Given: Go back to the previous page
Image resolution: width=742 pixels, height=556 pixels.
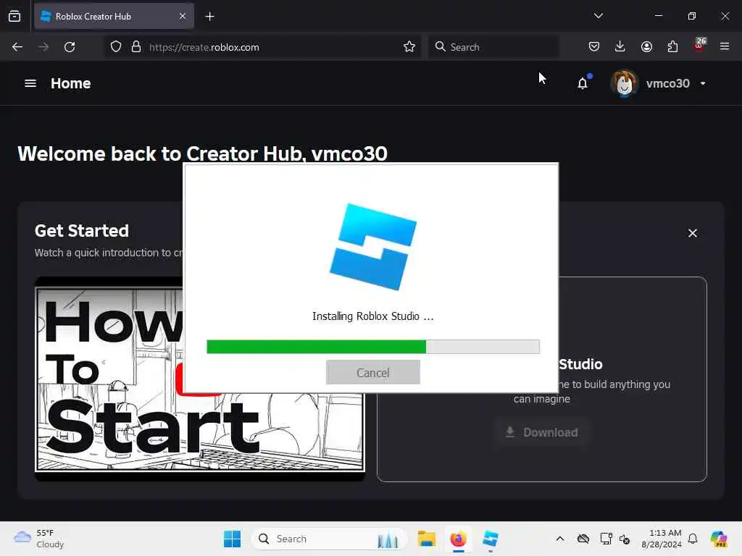Looking at the screenshot, I should [x=17, y=47].
